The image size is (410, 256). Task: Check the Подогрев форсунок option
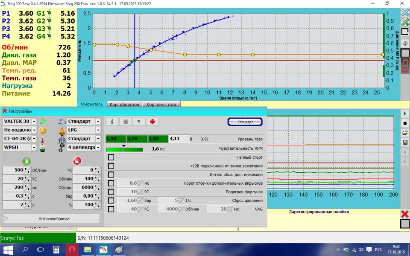pos(111,192)
